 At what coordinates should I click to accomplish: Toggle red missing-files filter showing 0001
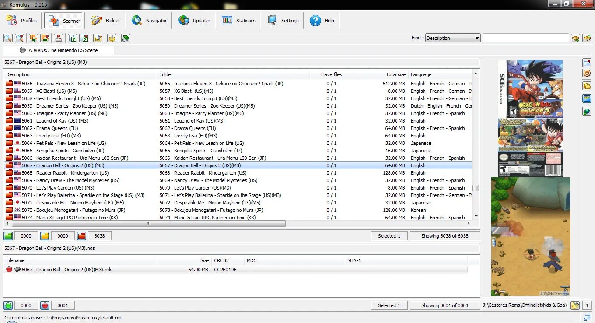click(45, 305)
